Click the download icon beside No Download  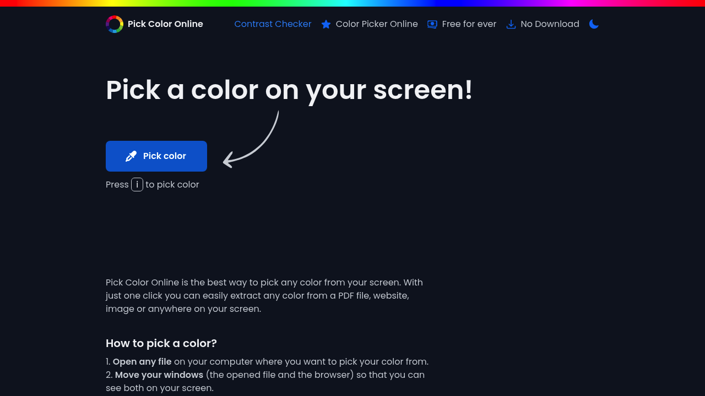(x=511, y=24)
